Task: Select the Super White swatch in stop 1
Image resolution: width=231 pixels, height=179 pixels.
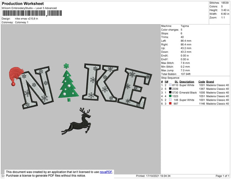Action: [170, 85]
